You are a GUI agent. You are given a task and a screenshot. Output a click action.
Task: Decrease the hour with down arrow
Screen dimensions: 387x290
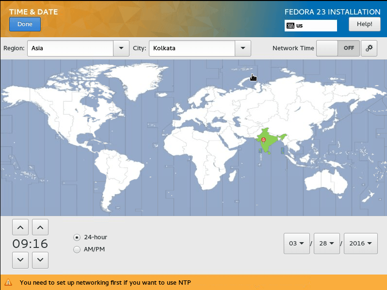[20, 260]
